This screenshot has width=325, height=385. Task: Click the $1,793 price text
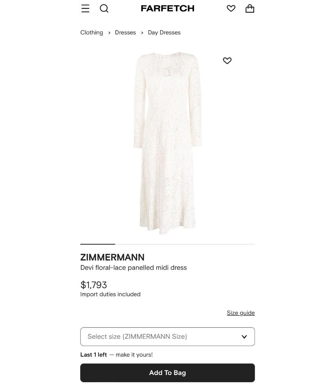coord(94,285)
